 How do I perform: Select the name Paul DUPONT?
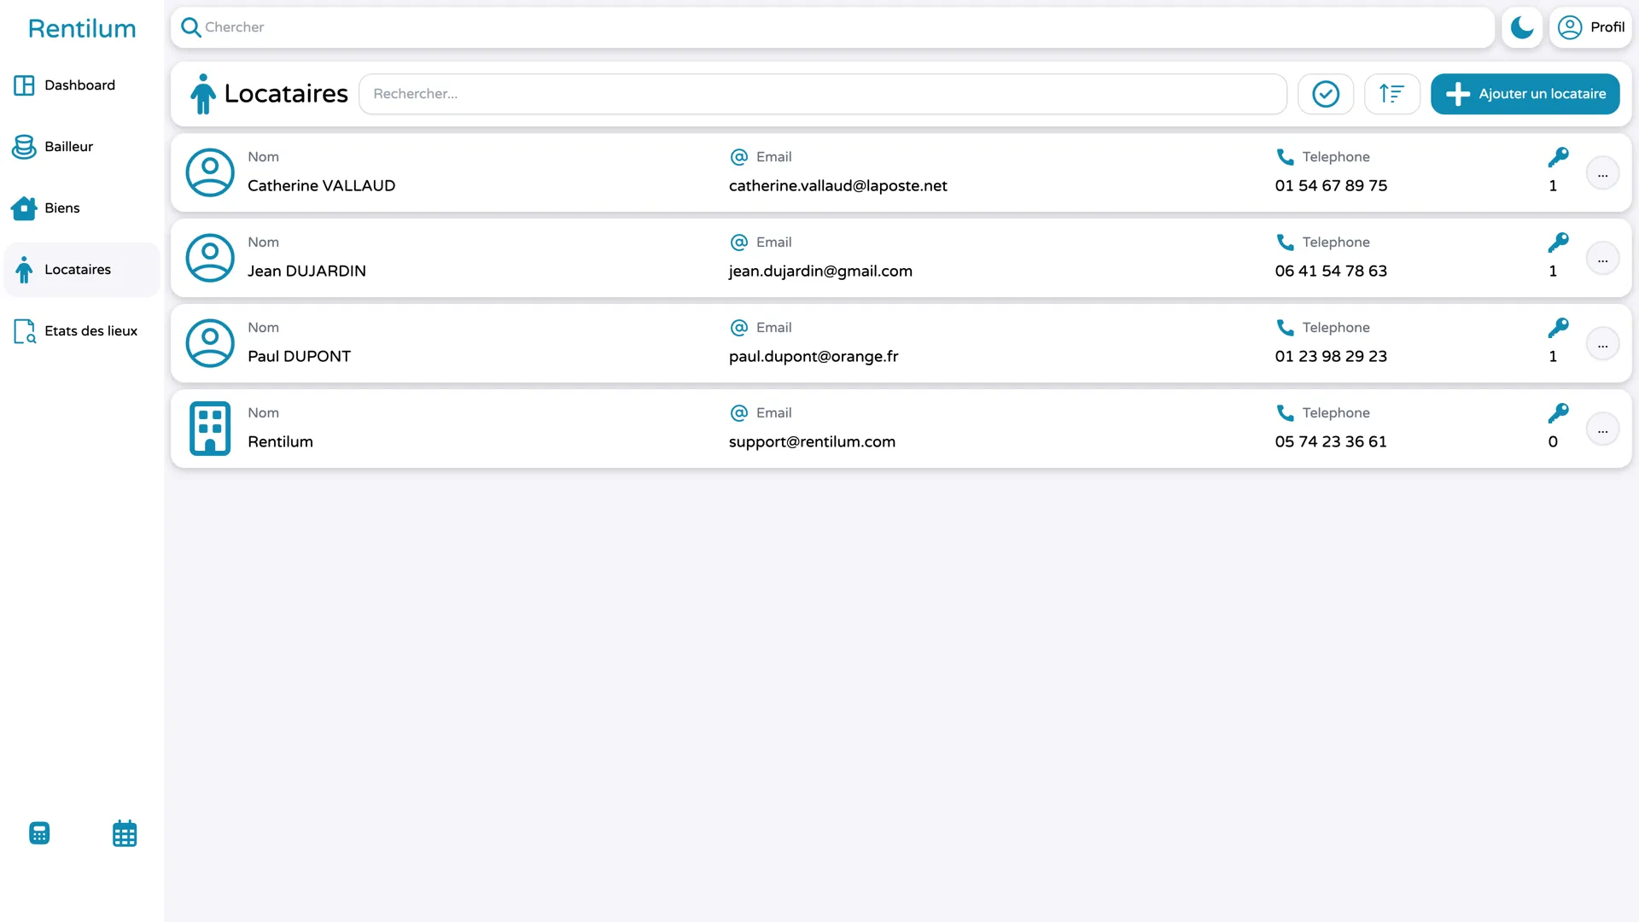point(299,357)
